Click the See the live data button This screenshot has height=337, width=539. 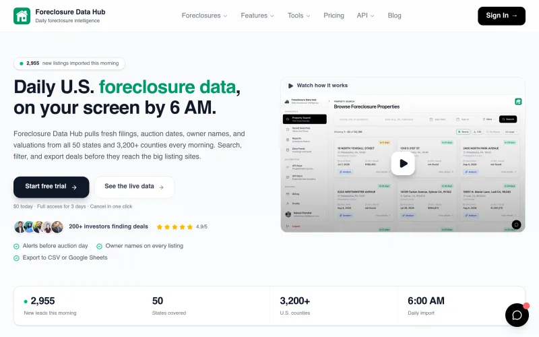pyautogui.click(x=134, y=187)
